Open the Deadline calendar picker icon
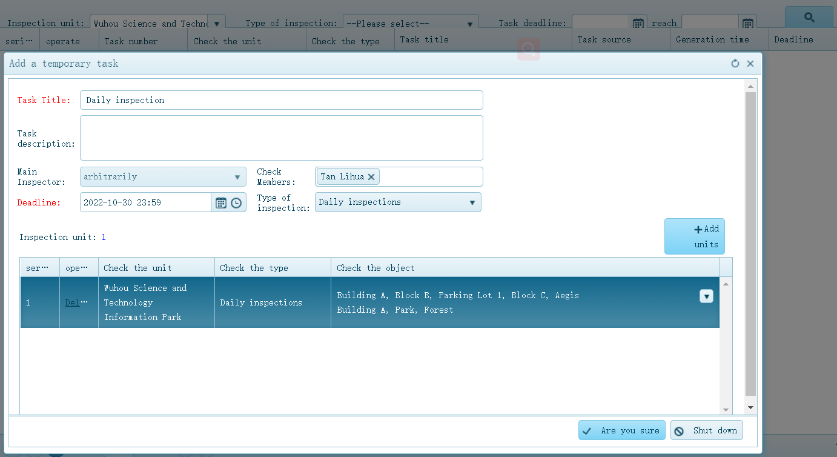Image resolution: width=837 pixels, height=457 pixels. pyautogui.click(x=221, y=202)
